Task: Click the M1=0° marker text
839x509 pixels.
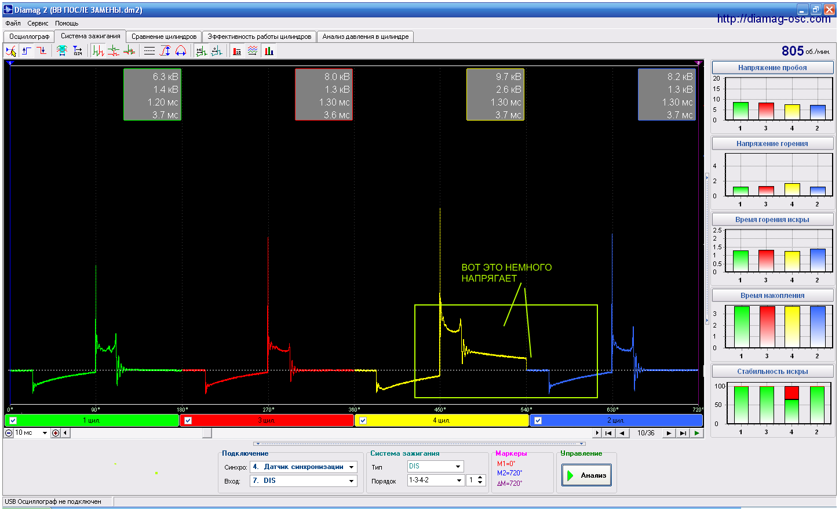Action: (x=506, y=464)
